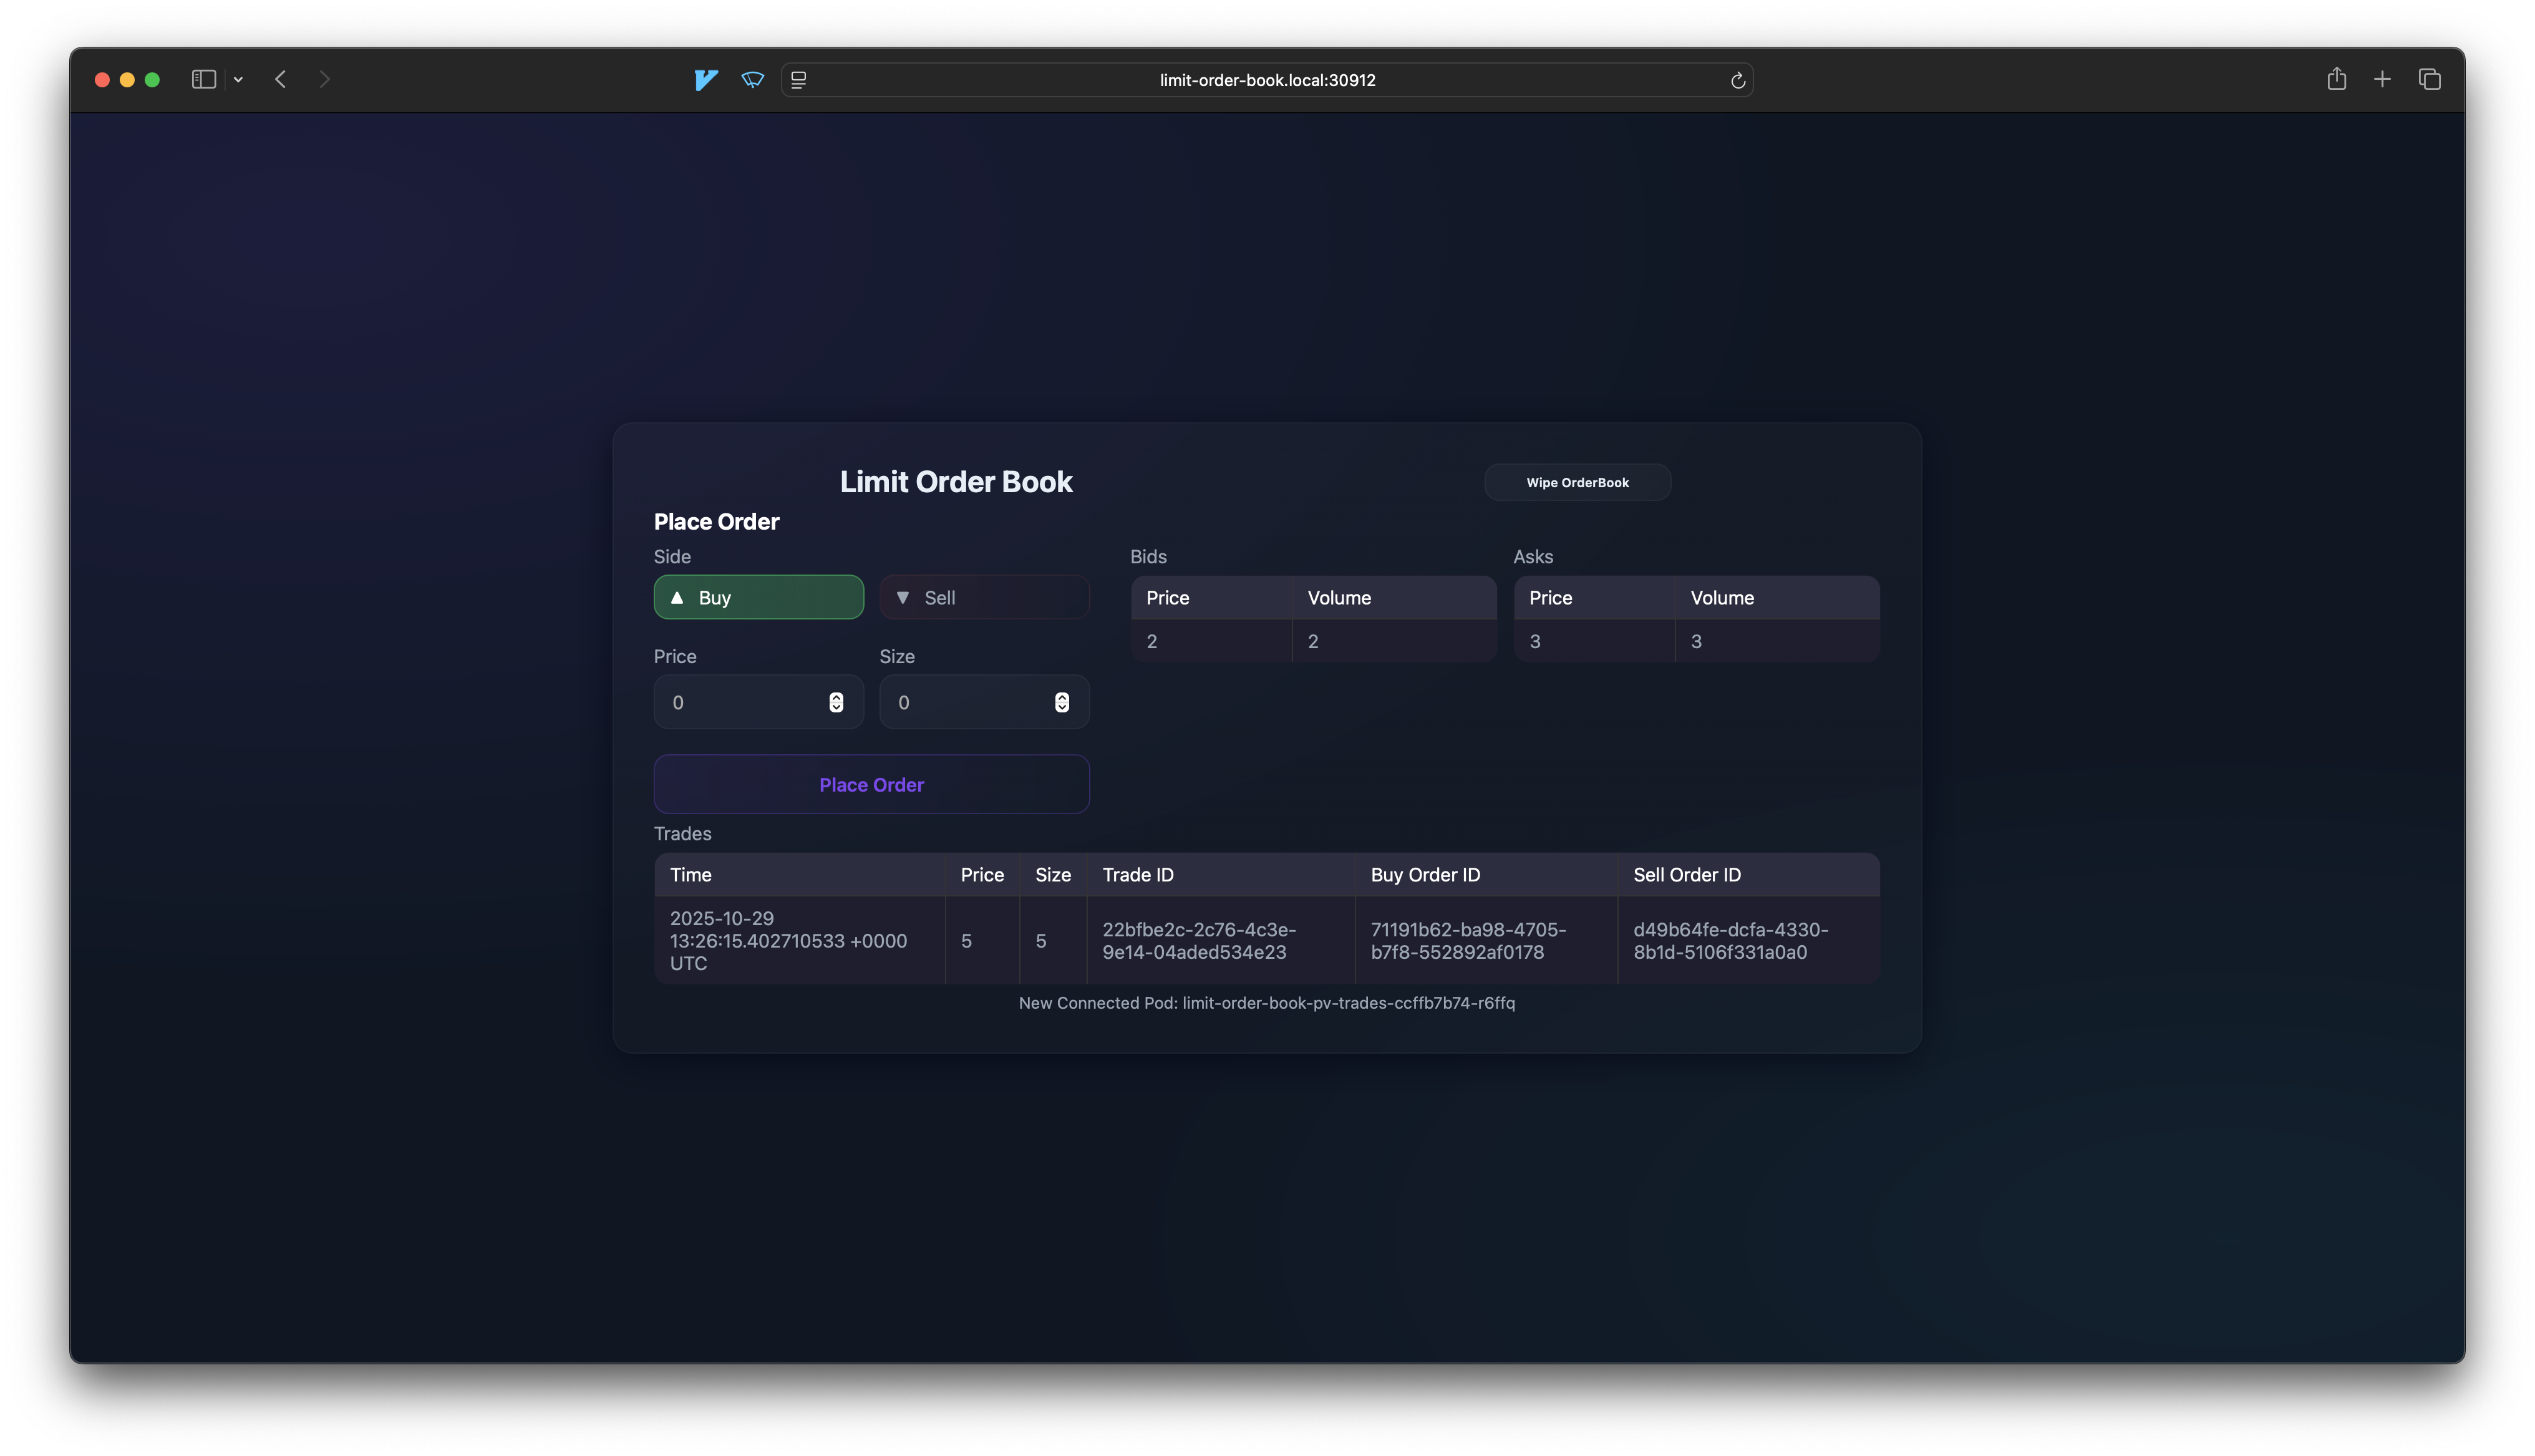Navigate back to the previous page
The height and width of the screenshot is (1456, 2535).
click(280, 79)
